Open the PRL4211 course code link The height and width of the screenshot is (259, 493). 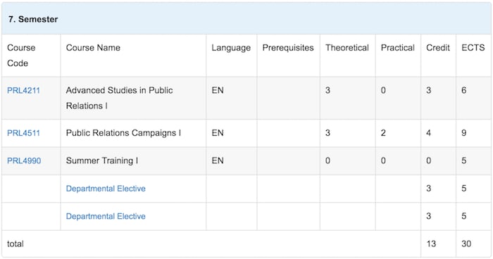click(23, 91)
